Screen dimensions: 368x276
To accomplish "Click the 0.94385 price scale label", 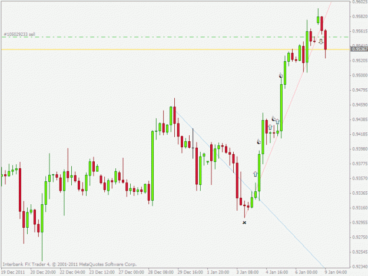I will point(360,119).
